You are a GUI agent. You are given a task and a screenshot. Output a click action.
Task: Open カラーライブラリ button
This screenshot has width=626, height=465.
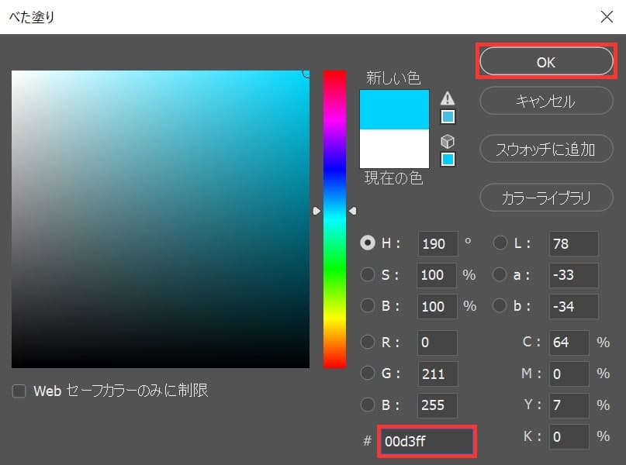pos(546,198)
